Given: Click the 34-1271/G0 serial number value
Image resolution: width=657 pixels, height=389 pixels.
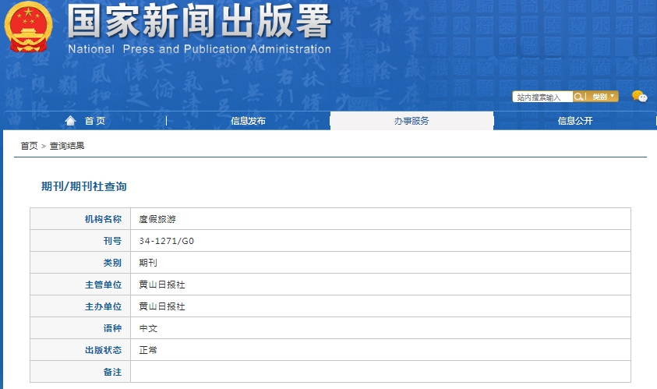Looking at the screenshot, I should pos(166,241).
